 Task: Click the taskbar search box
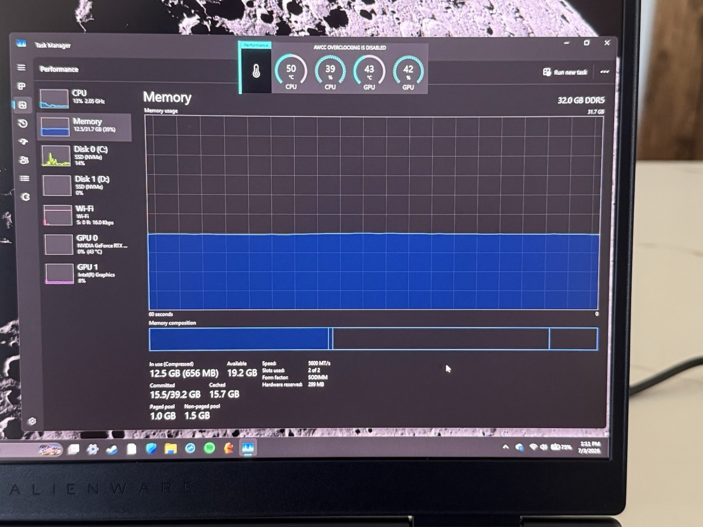pos(31,450)
